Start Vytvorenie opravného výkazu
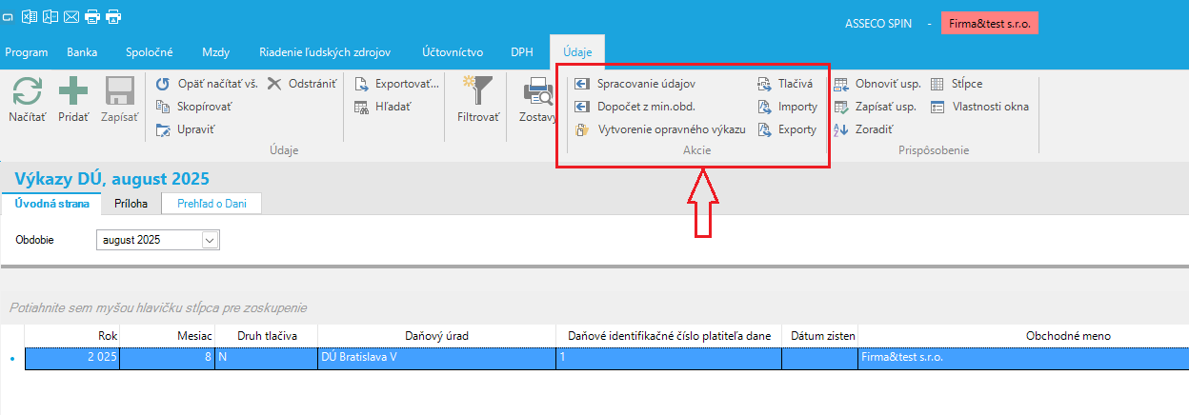The width and height of the screenshot is (1189, 415). click(670, 129)
